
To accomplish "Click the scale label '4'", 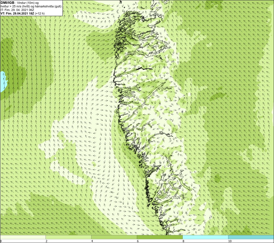I will (92, 241).
